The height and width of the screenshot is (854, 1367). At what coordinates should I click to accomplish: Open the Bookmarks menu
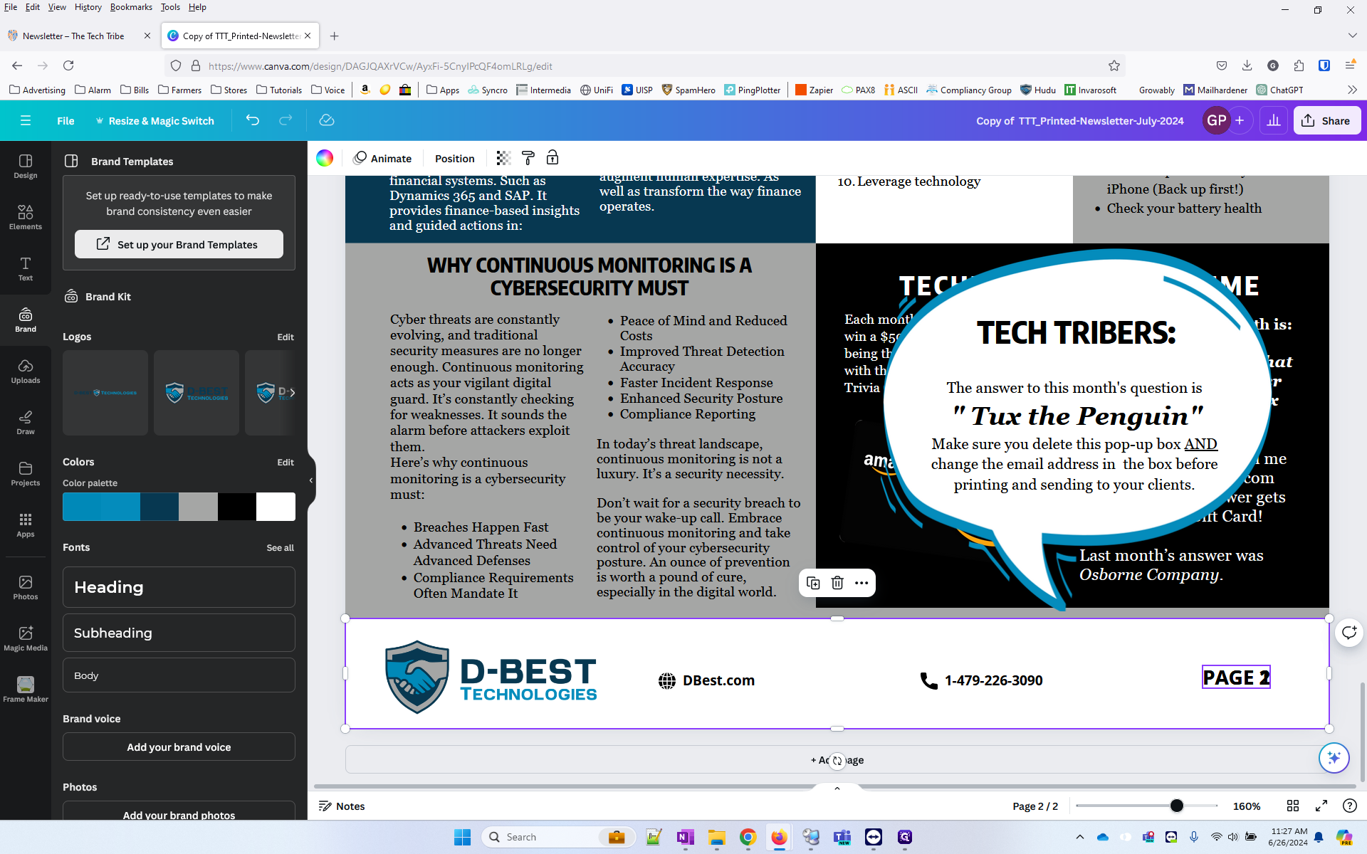tap(131, 7)
